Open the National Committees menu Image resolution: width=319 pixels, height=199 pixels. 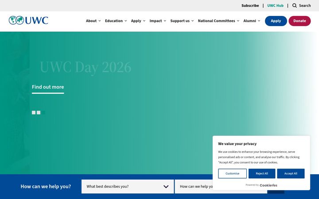217,21
